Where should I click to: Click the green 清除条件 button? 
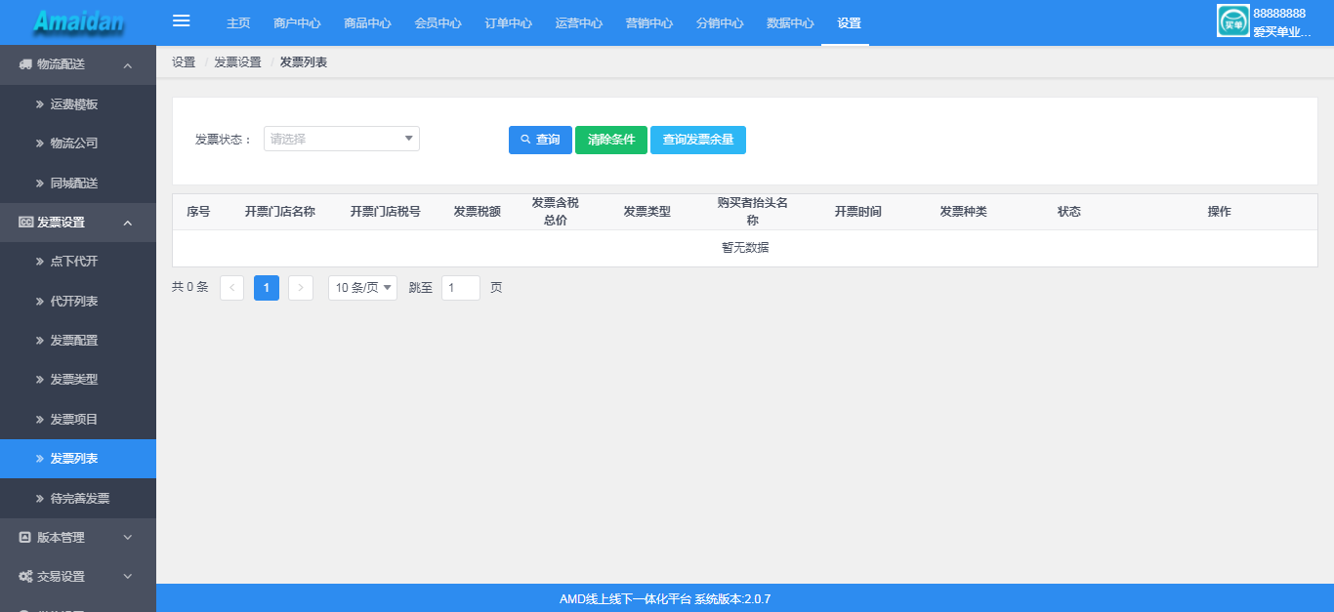click(x=611, y=140)
